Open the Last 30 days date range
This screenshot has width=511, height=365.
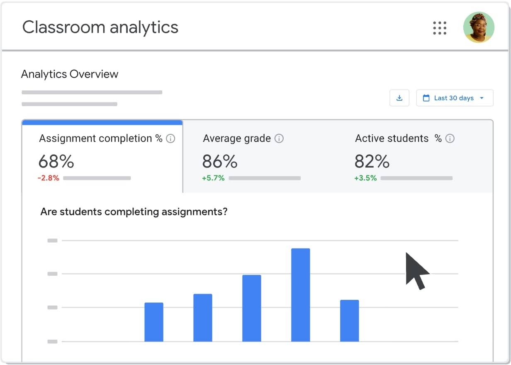point(455,98)
